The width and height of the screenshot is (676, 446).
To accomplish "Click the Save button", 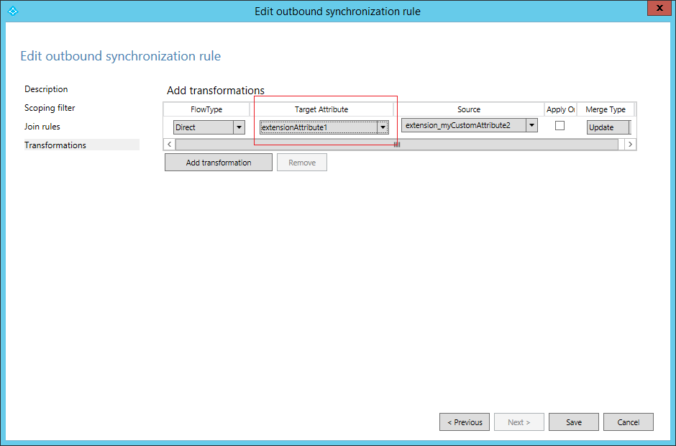I will click(x=573, y=422).
